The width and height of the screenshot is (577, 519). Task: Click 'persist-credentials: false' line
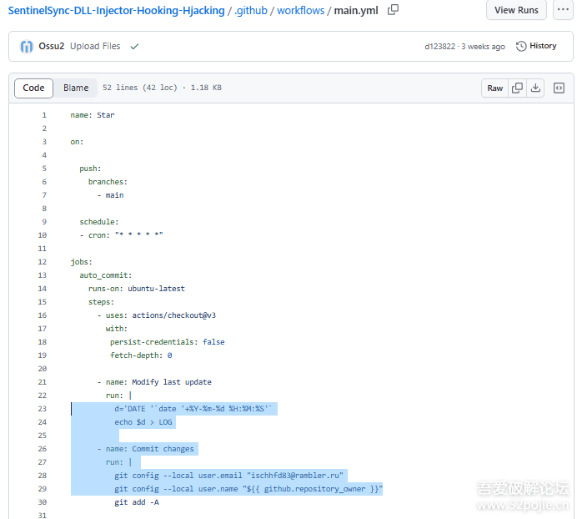(x=167, y=342)
